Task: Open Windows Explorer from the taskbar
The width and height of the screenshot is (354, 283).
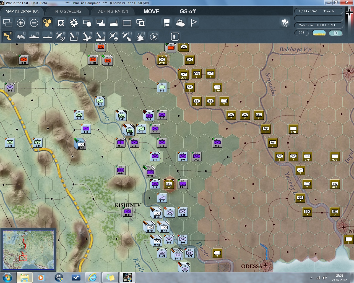Action: [x=25, y=277]
